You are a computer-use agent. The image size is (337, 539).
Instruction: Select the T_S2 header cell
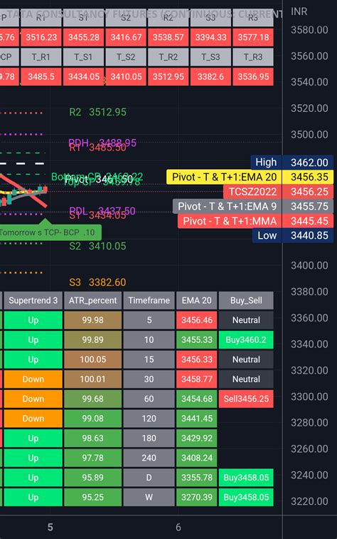tap(126, 57)
